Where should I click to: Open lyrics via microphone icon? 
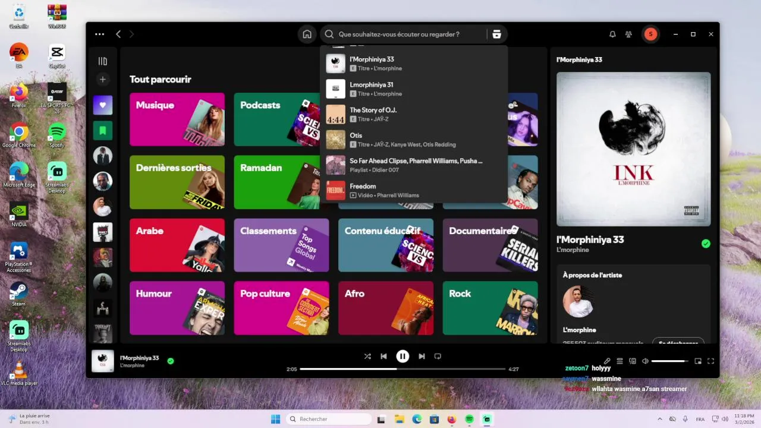(x=607, y=361)
